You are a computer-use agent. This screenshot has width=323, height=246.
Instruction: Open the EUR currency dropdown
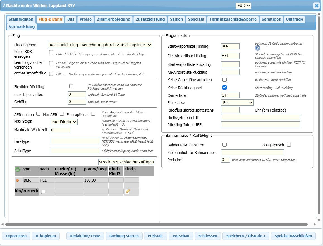point(243,6)
